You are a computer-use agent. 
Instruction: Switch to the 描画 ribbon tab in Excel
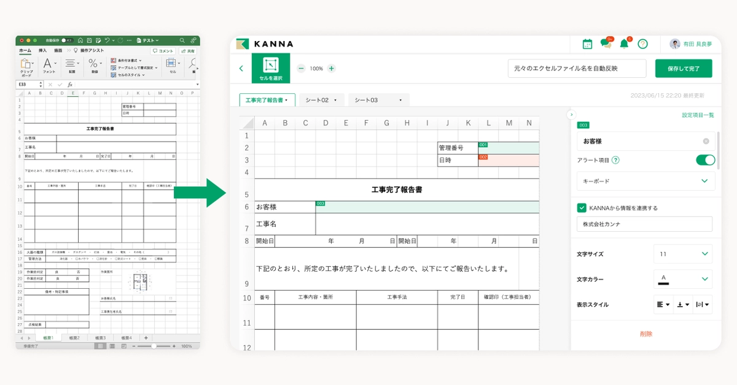(x=58, y=50)
